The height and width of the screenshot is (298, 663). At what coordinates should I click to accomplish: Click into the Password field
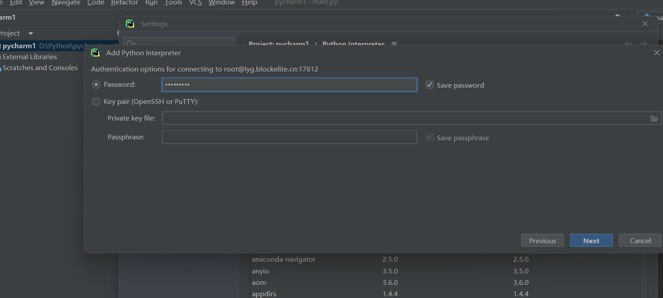point(289,85)
